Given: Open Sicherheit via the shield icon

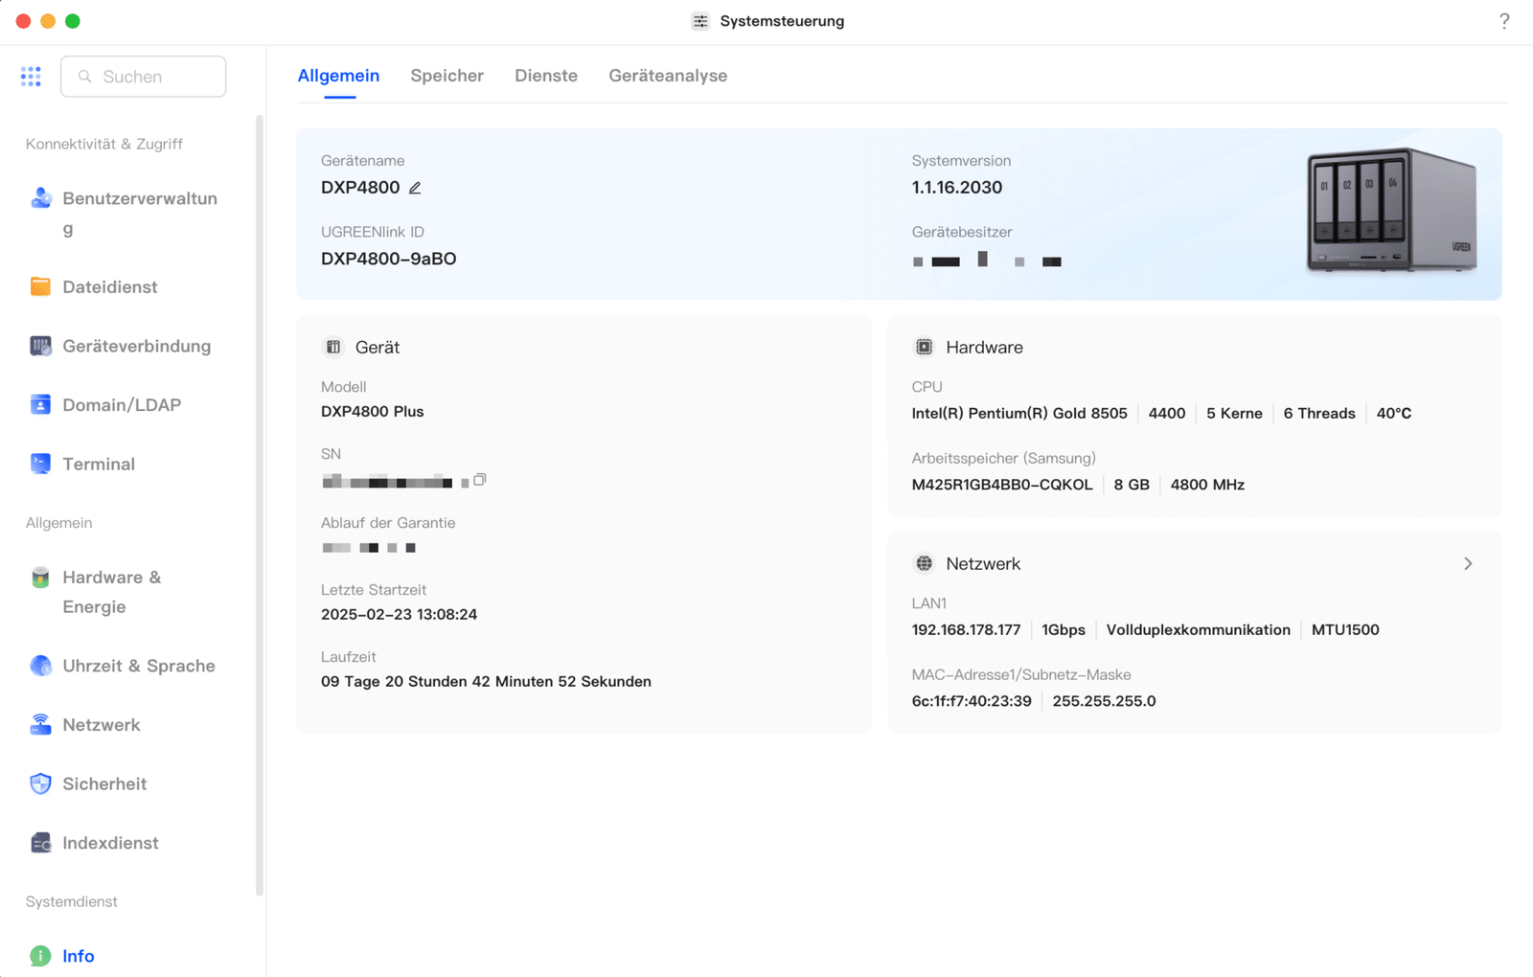Looking at the screenshot, I should point(40,784).
